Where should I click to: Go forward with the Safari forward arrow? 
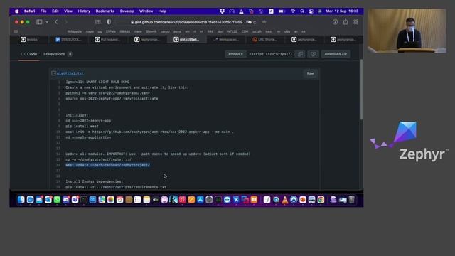tap(65, 22)
